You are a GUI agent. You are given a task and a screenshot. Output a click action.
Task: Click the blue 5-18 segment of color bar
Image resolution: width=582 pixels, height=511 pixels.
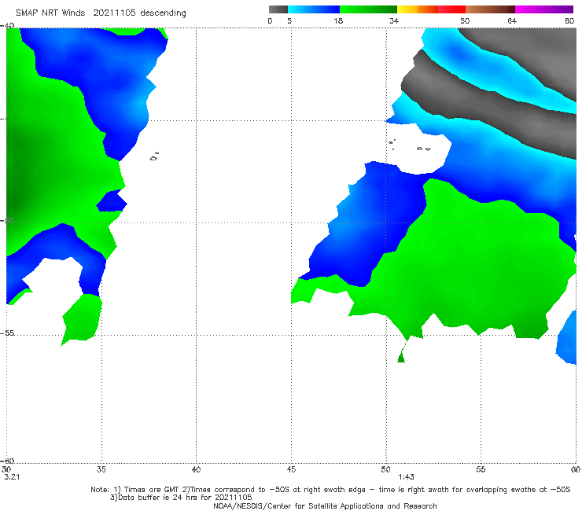point(314,9)
